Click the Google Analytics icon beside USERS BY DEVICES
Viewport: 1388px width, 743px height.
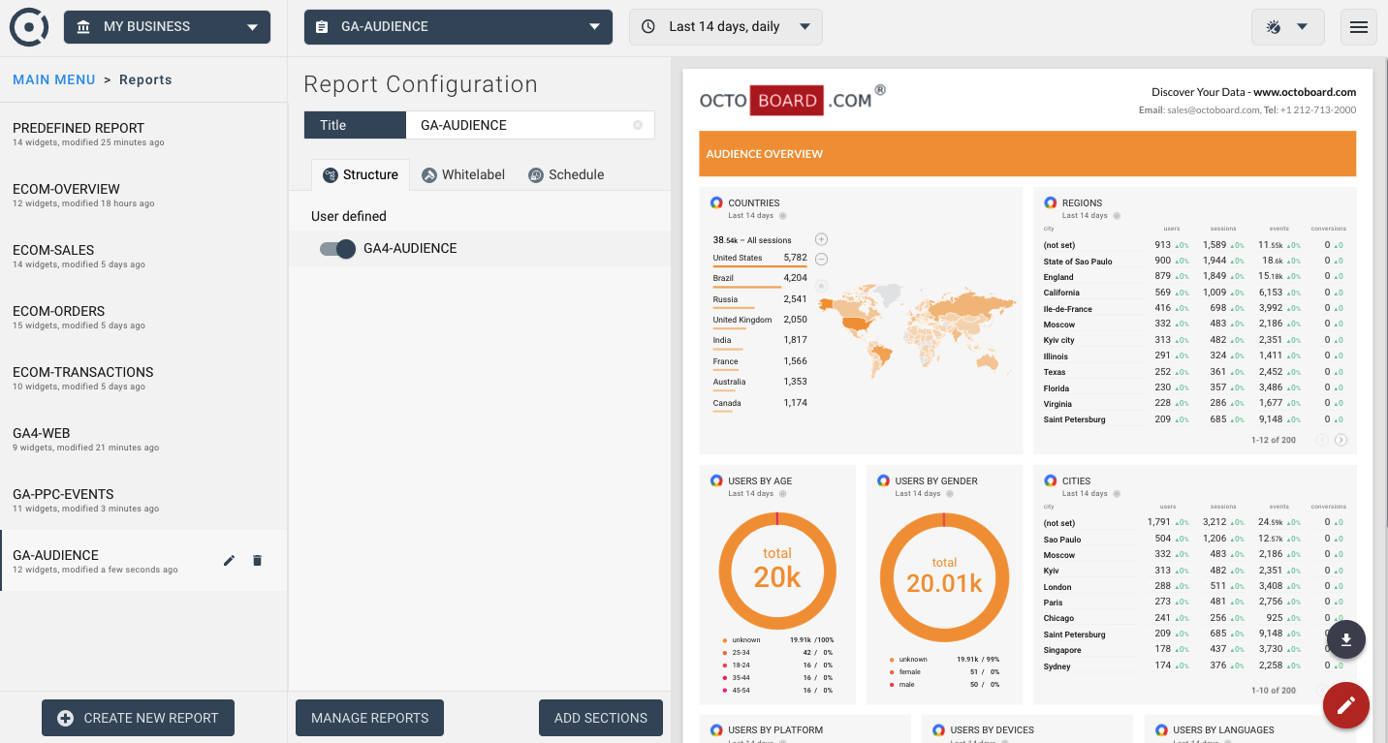click(938, 730)
